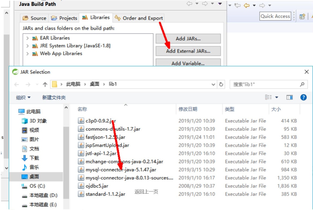
Task: Click the forward navigation arrow in Eclipse toolbar
Action: [262, 5]
